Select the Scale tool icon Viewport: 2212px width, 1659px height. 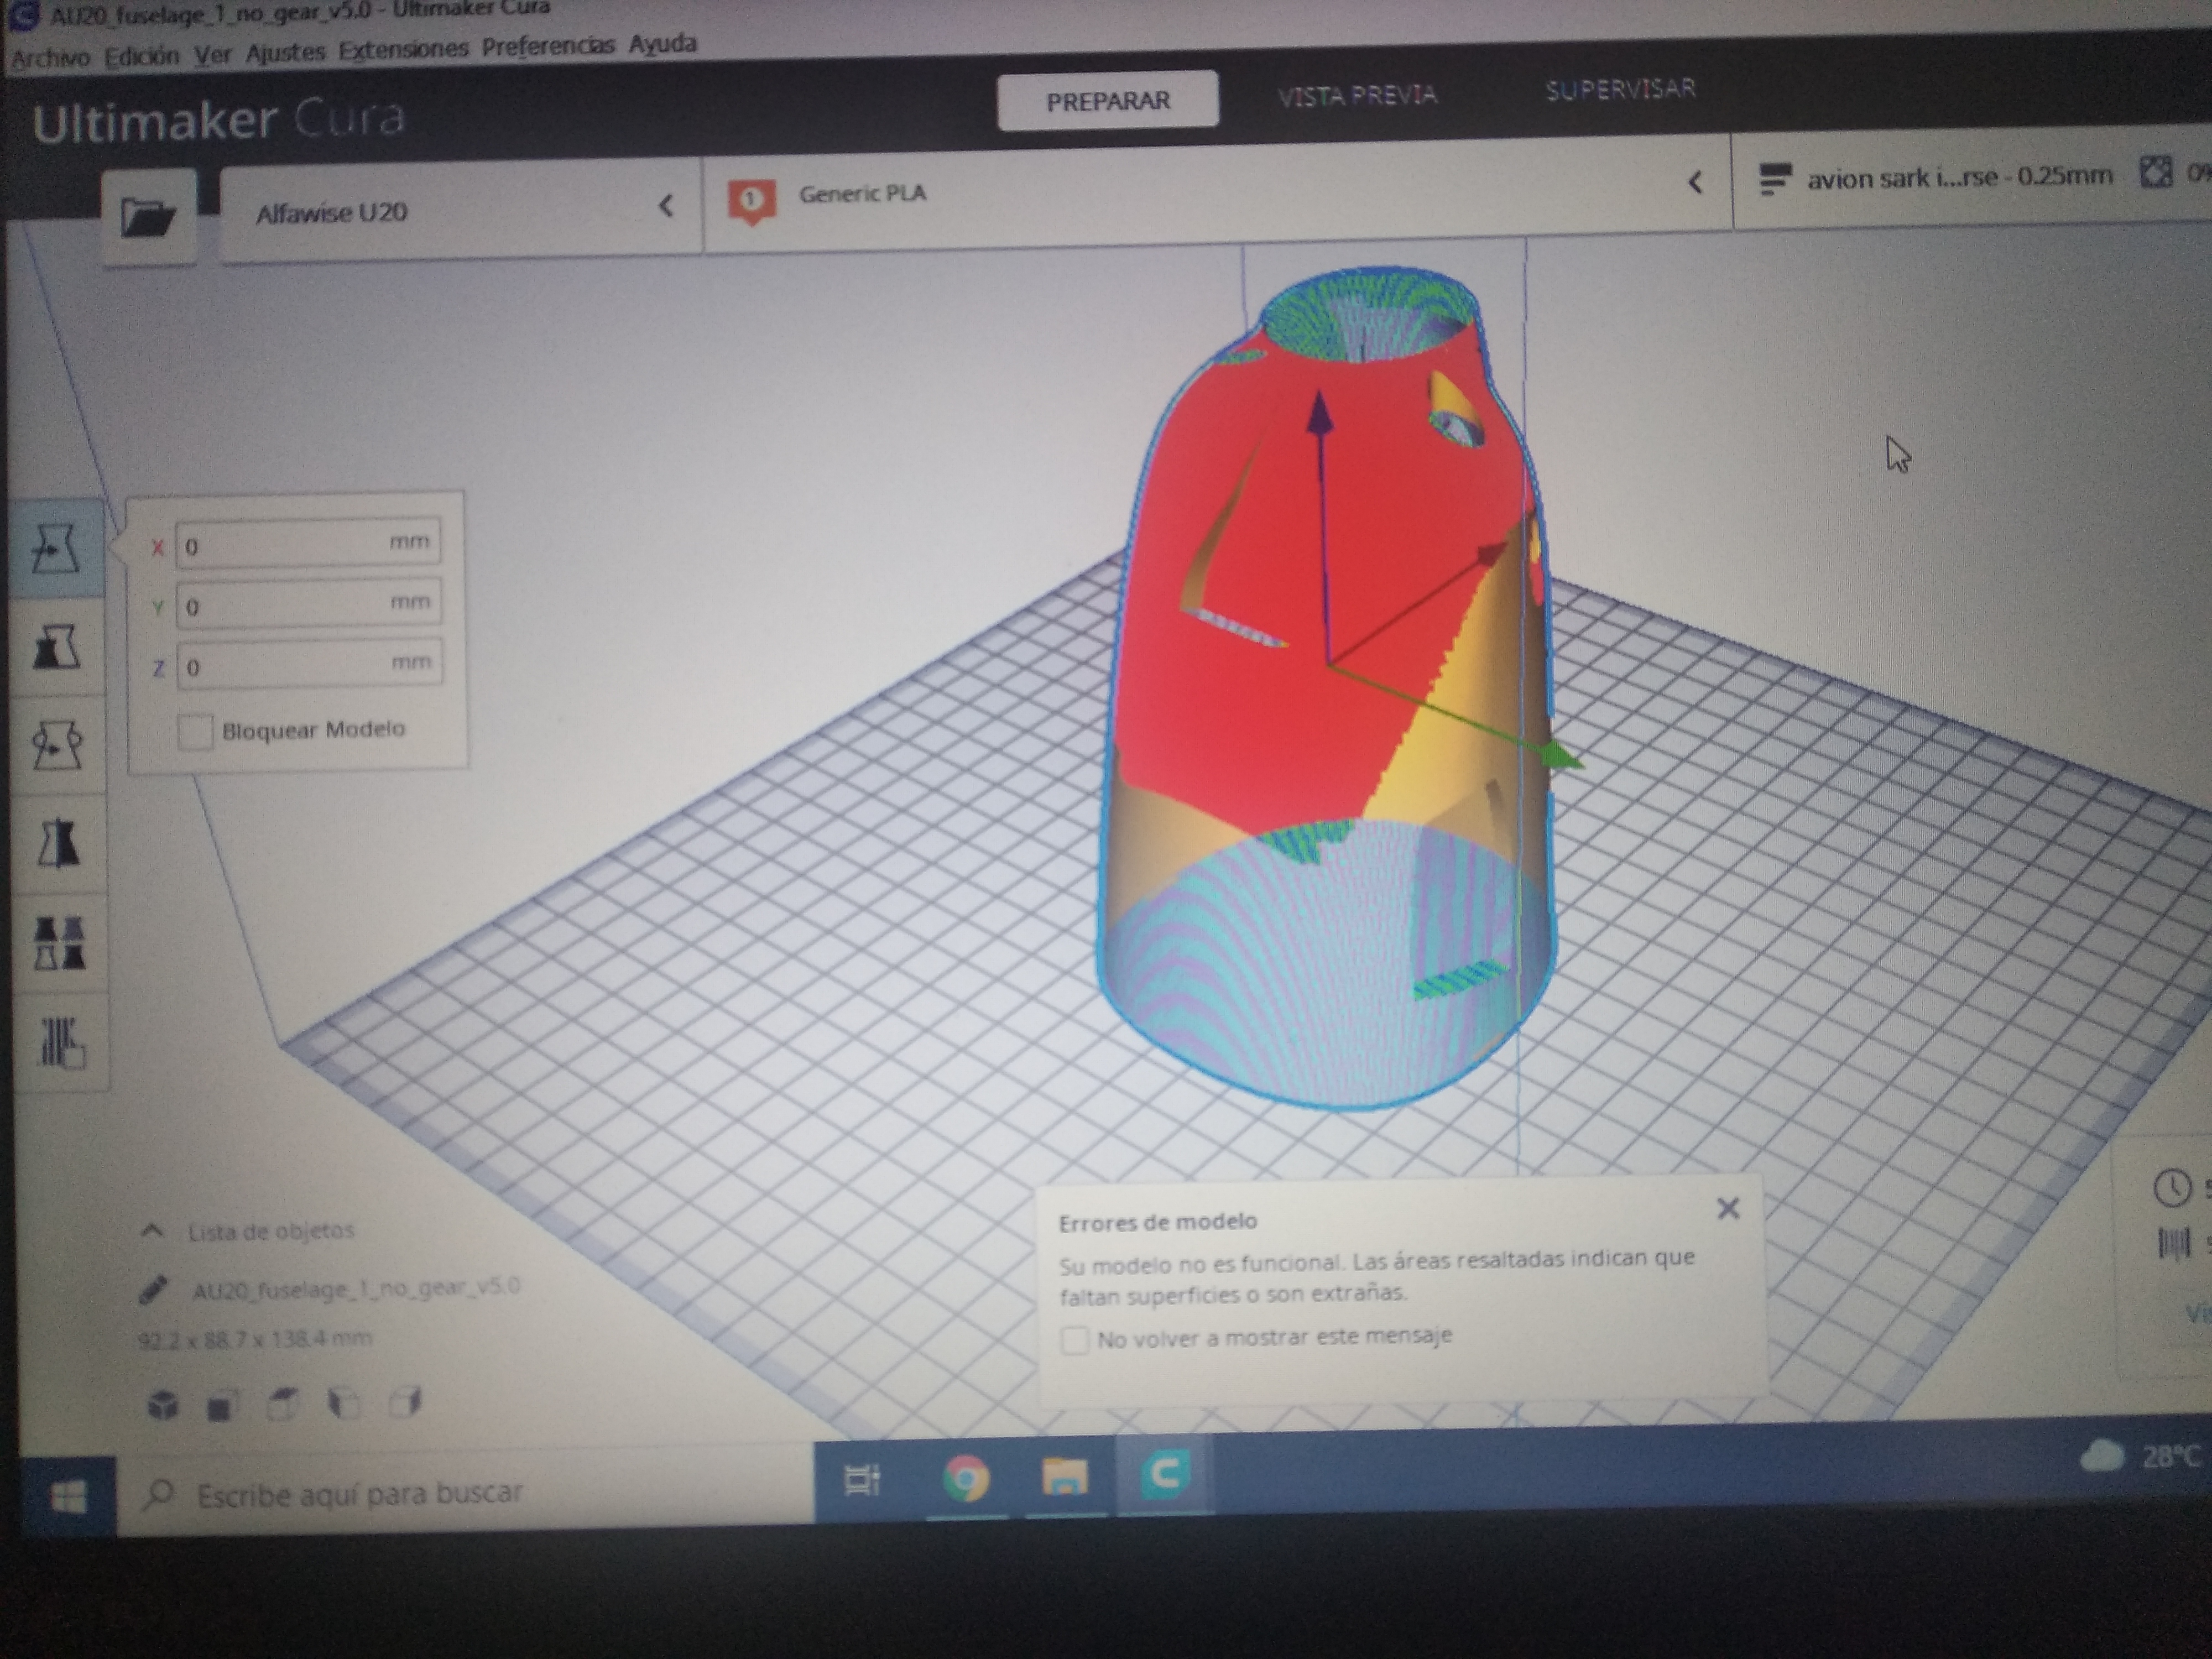coord(57,648)
